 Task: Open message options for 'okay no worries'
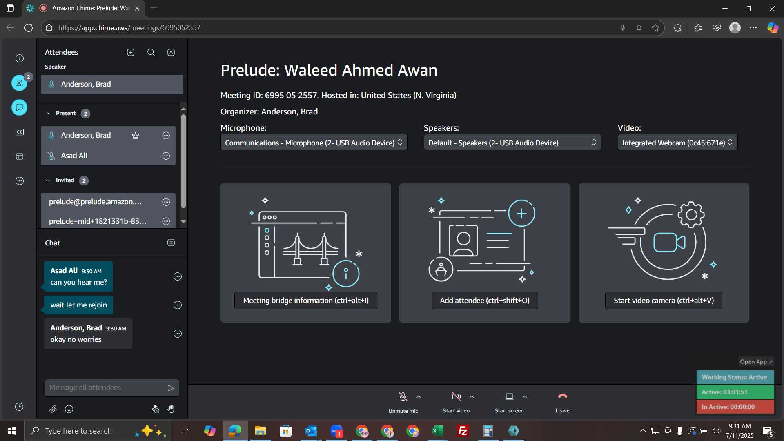178,334
